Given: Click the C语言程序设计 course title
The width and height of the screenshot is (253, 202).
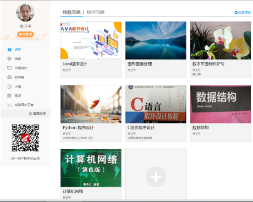Looking at the screenshot, I should [141, 128].
